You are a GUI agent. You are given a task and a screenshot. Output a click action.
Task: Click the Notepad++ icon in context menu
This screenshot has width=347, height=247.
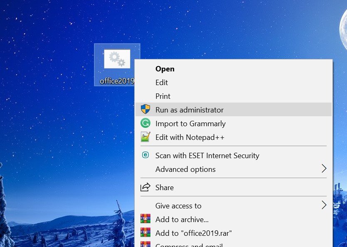tap(145, 137)
